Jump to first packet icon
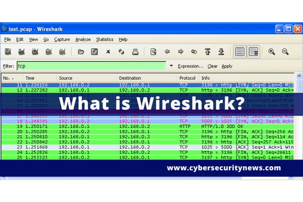 point(208,52)
